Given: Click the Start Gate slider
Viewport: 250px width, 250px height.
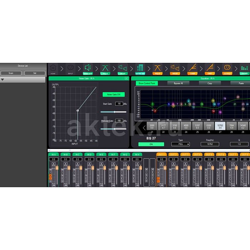Looking at the screenshot, I should 114,112.
